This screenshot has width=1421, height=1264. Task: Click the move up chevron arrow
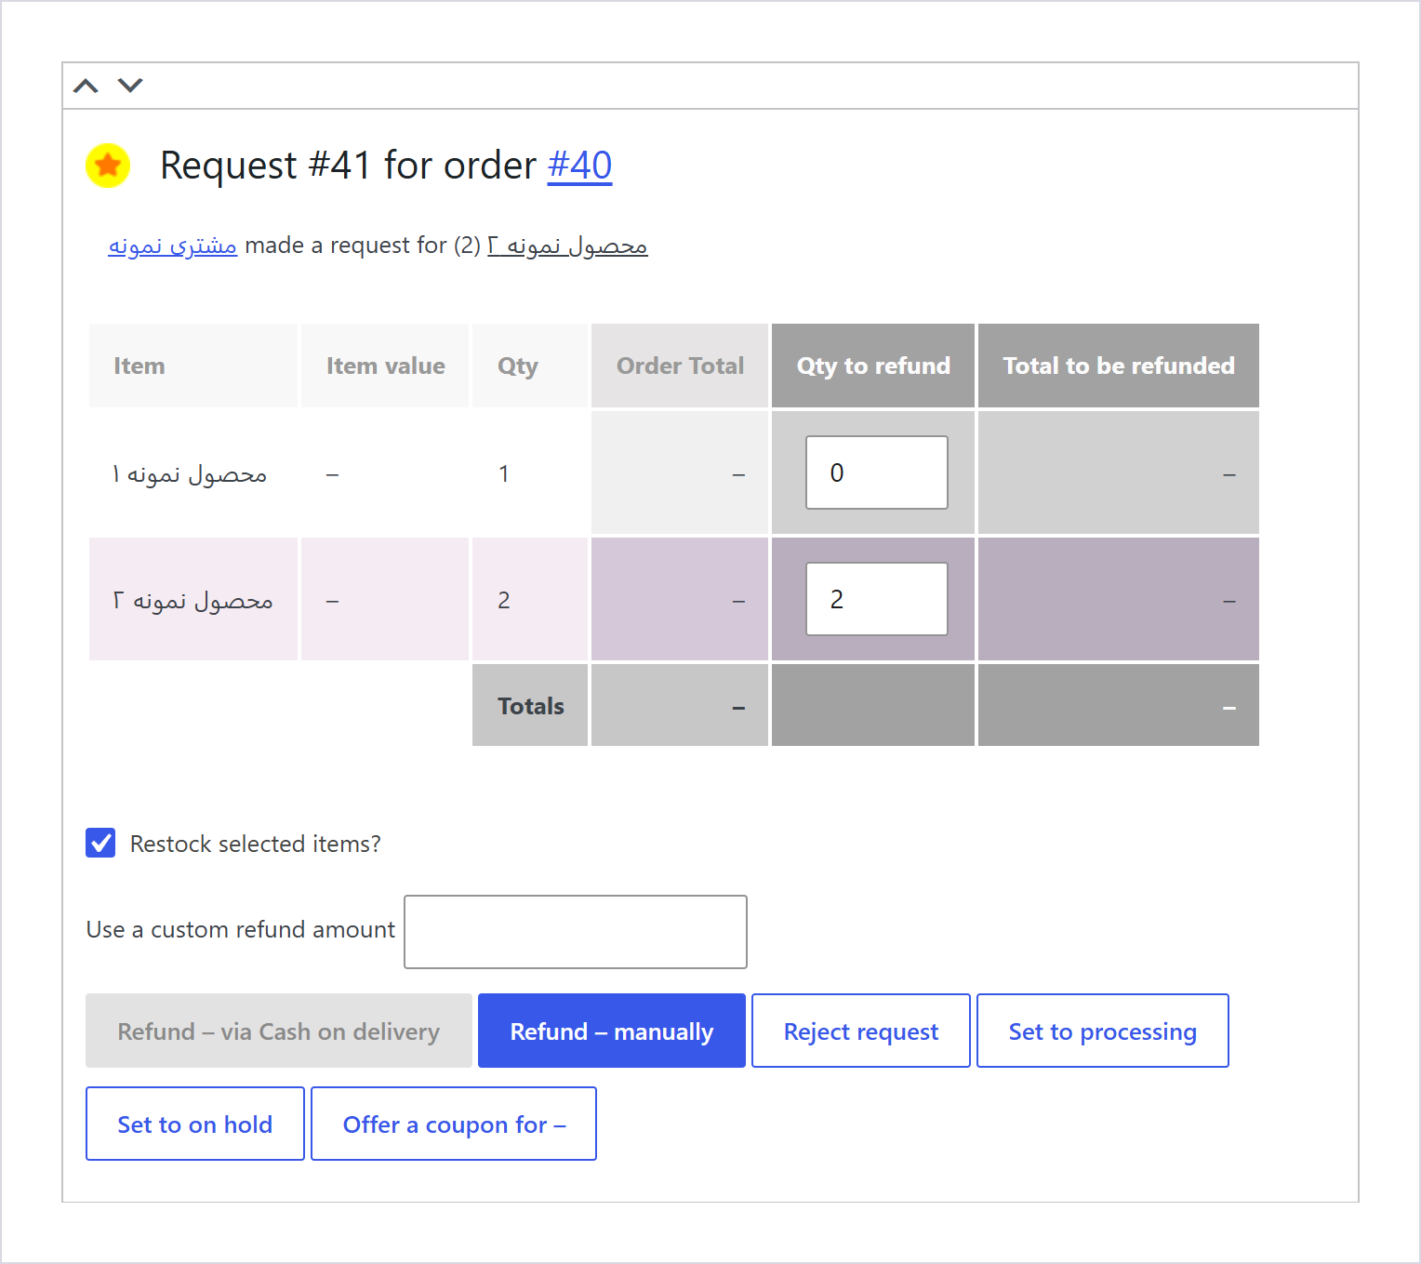(x=86, y=86)
